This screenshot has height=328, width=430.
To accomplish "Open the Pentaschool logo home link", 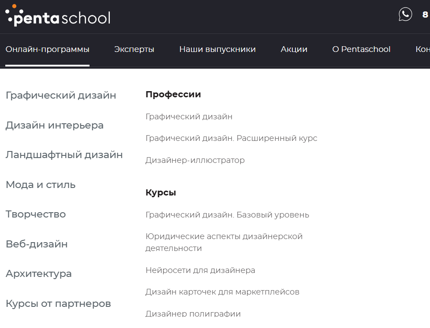I will point(58,15).
